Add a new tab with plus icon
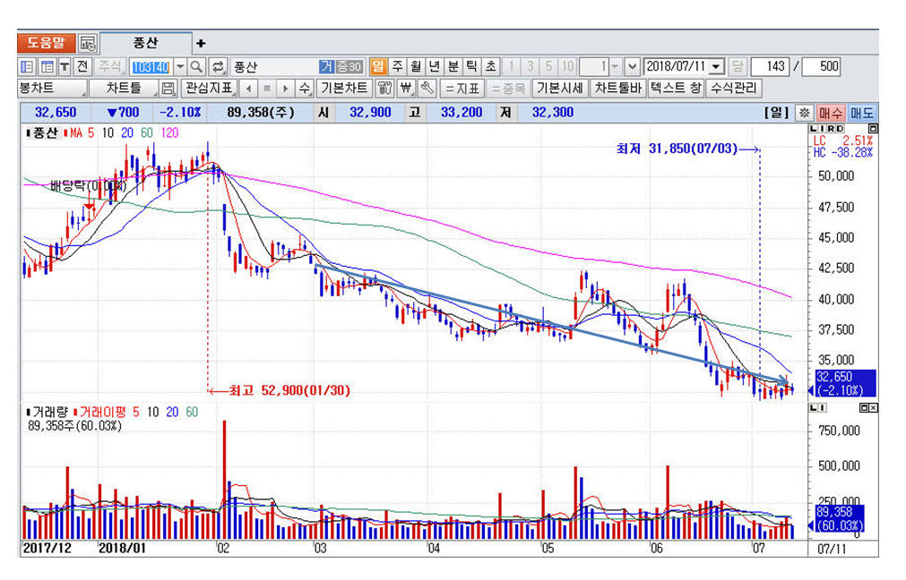This screenshot has width=906, height=580. 201,43
